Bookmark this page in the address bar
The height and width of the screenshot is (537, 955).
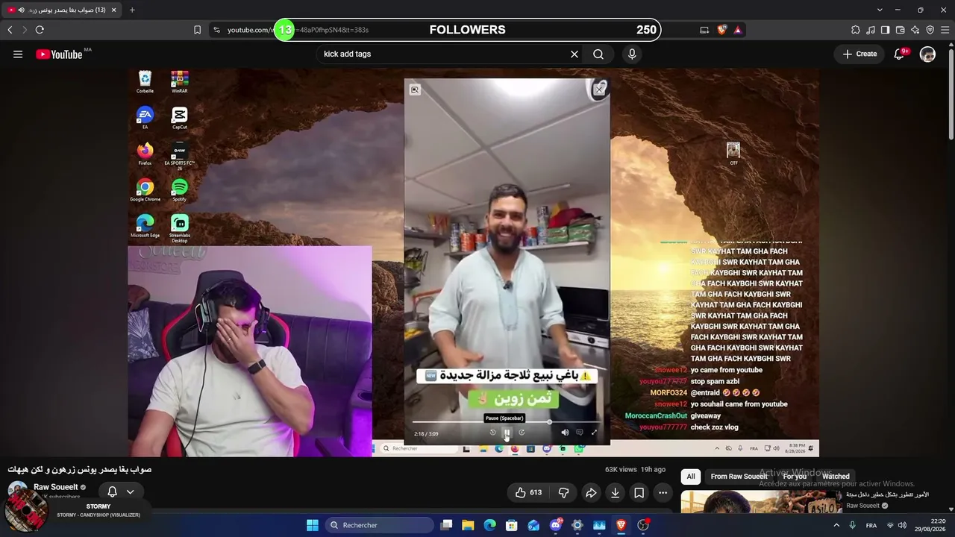coord(197,30)
